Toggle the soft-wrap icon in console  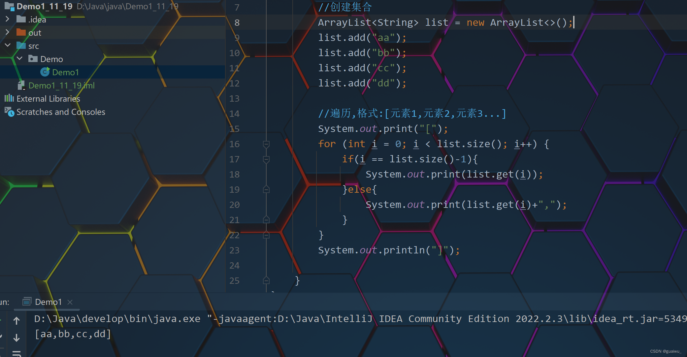coord(16,353)
